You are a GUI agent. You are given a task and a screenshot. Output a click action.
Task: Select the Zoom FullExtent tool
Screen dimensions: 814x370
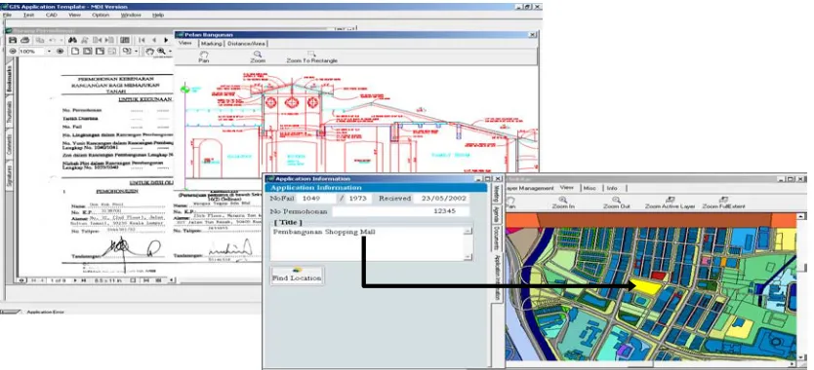pos(723,203)
